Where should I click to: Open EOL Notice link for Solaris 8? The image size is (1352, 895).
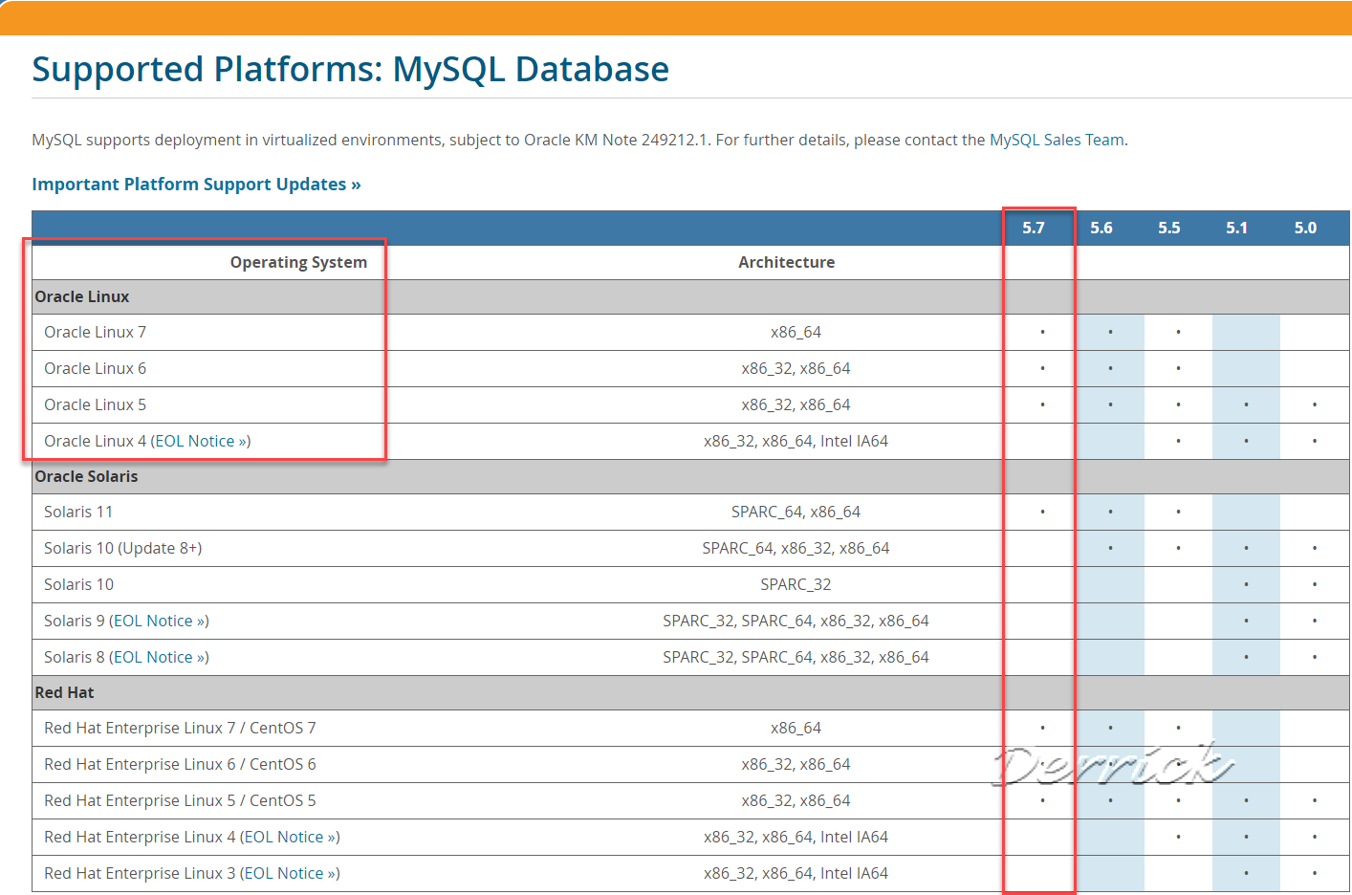[x=159, y=657]
